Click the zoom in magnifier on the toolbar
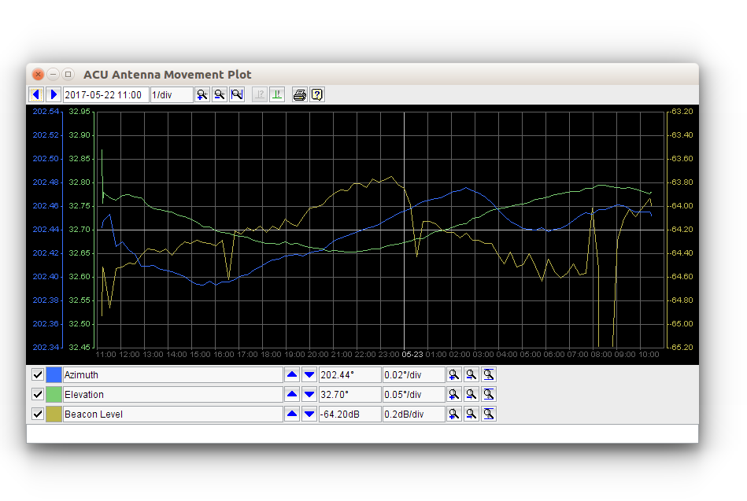Screen dimensions: 747x501 coord(202,94)
